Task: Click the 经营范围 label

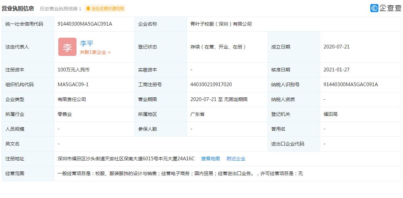Action: tap(14, 174)
